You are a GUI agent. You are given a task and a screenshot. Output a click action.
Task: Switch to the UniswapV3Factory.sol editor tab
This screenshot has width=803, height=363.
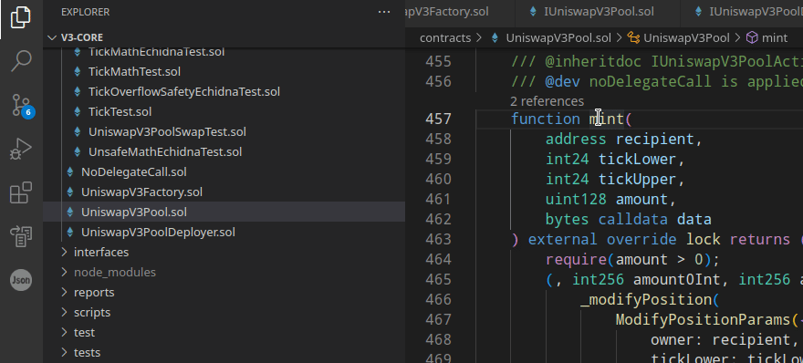pyautogui.click(x=460, y=12)
